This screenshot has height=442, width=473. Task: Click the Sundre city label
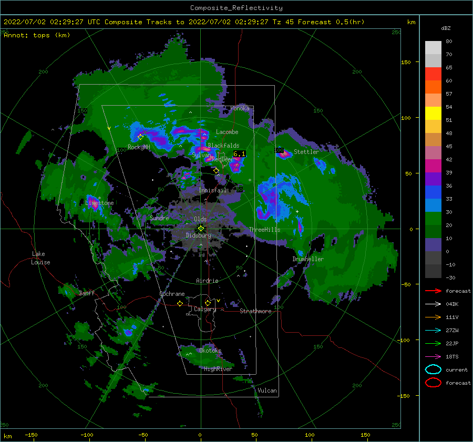pyautogui.click(x=159, y=218)
